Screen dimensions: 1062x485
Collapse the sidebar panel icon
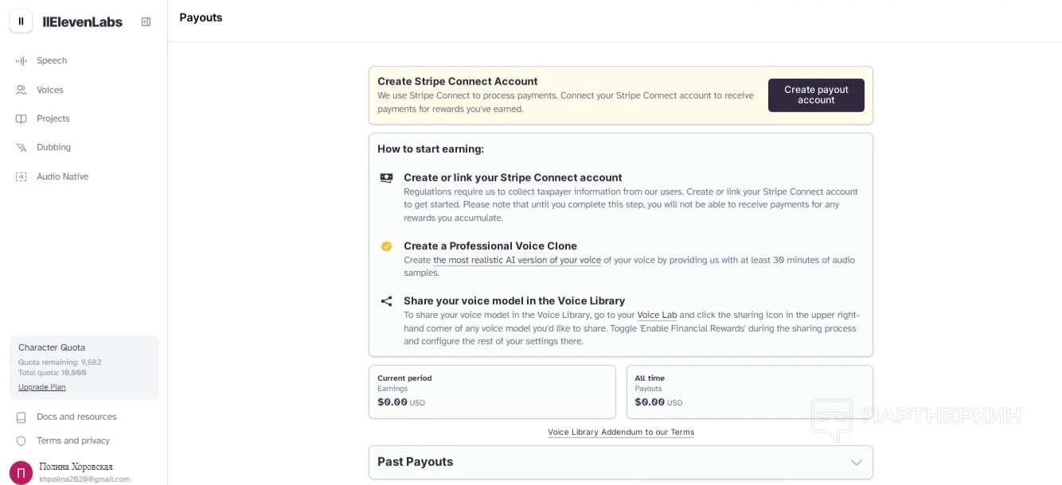[146, 22]
